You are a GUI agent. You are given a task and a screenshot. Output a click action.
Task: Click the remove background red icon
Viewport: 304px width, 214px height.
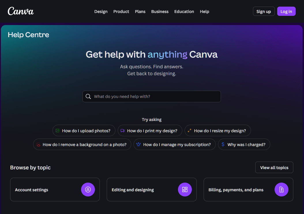38,145
